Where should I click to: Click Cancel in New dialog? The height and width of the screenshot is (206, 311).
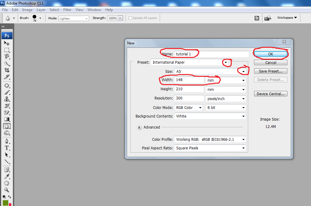(x=271, y=62)
